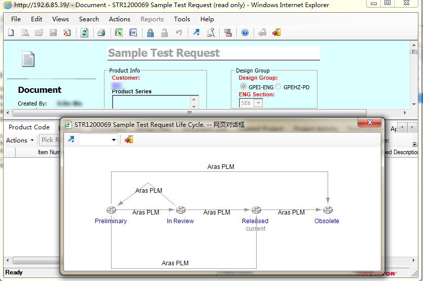Click inside the Product Series text box

click(151, 102)
